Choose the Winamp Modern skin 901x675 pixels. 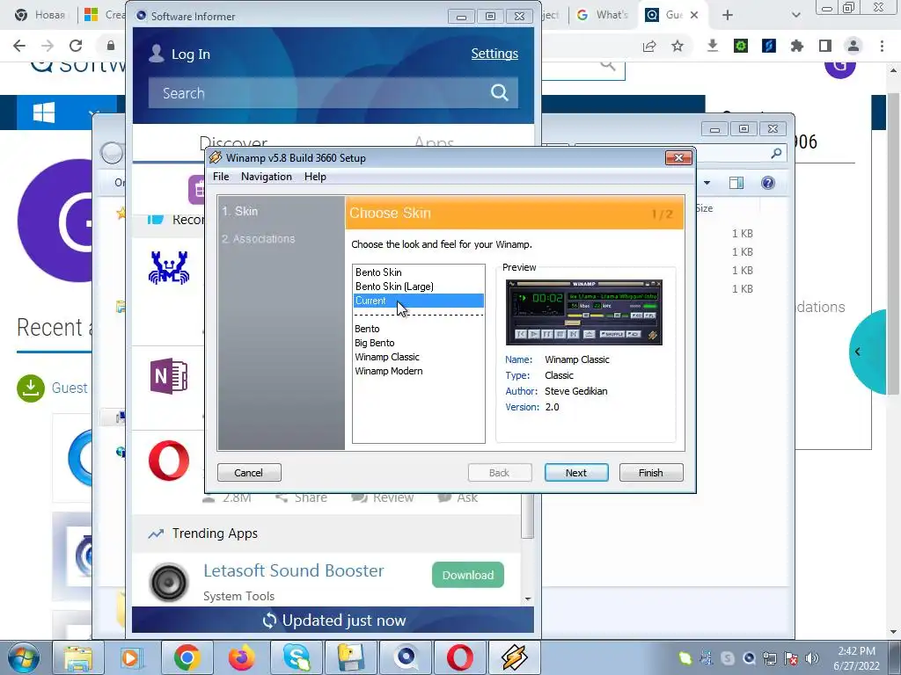click(x=388, y=371)
